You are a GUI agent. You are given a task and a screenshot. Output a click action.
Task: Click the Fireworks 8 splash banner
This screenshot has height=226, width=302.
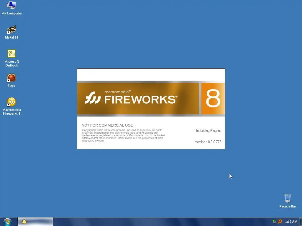click(x=151, y=99)
